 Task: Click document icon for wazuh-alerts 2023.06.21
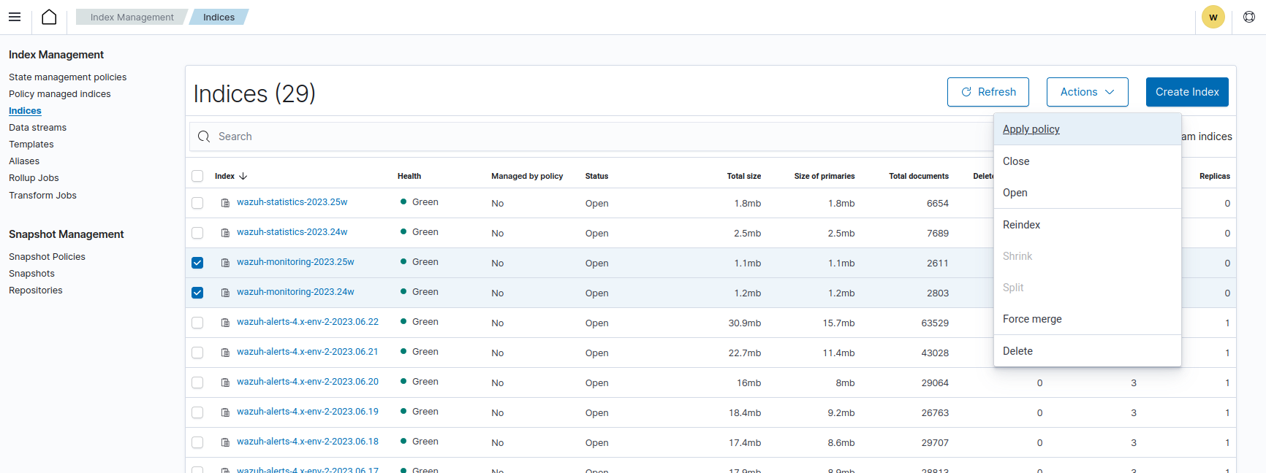pyautogui.click(x=226, y=353)
